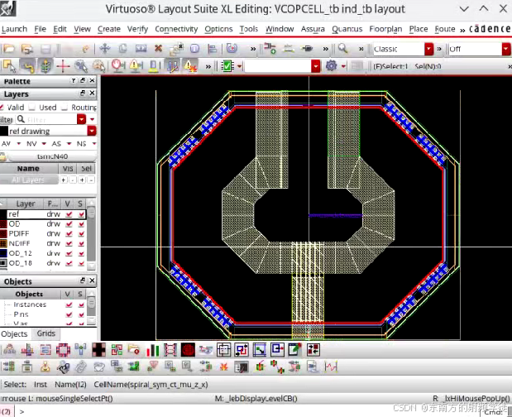Screen dimensions: 512x417
Task: Toggle the Routing layers checkbox
Action: click(x=65, y=107)
